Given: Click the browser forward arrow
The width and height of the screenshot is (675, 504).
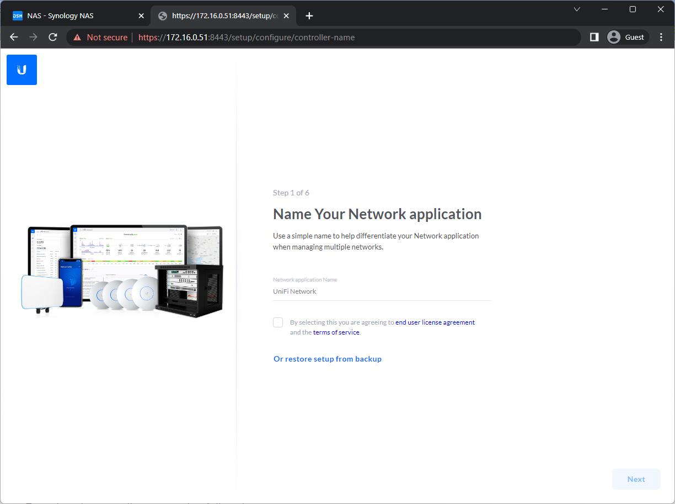Looking at the screenshot, I should pos(33,37).
